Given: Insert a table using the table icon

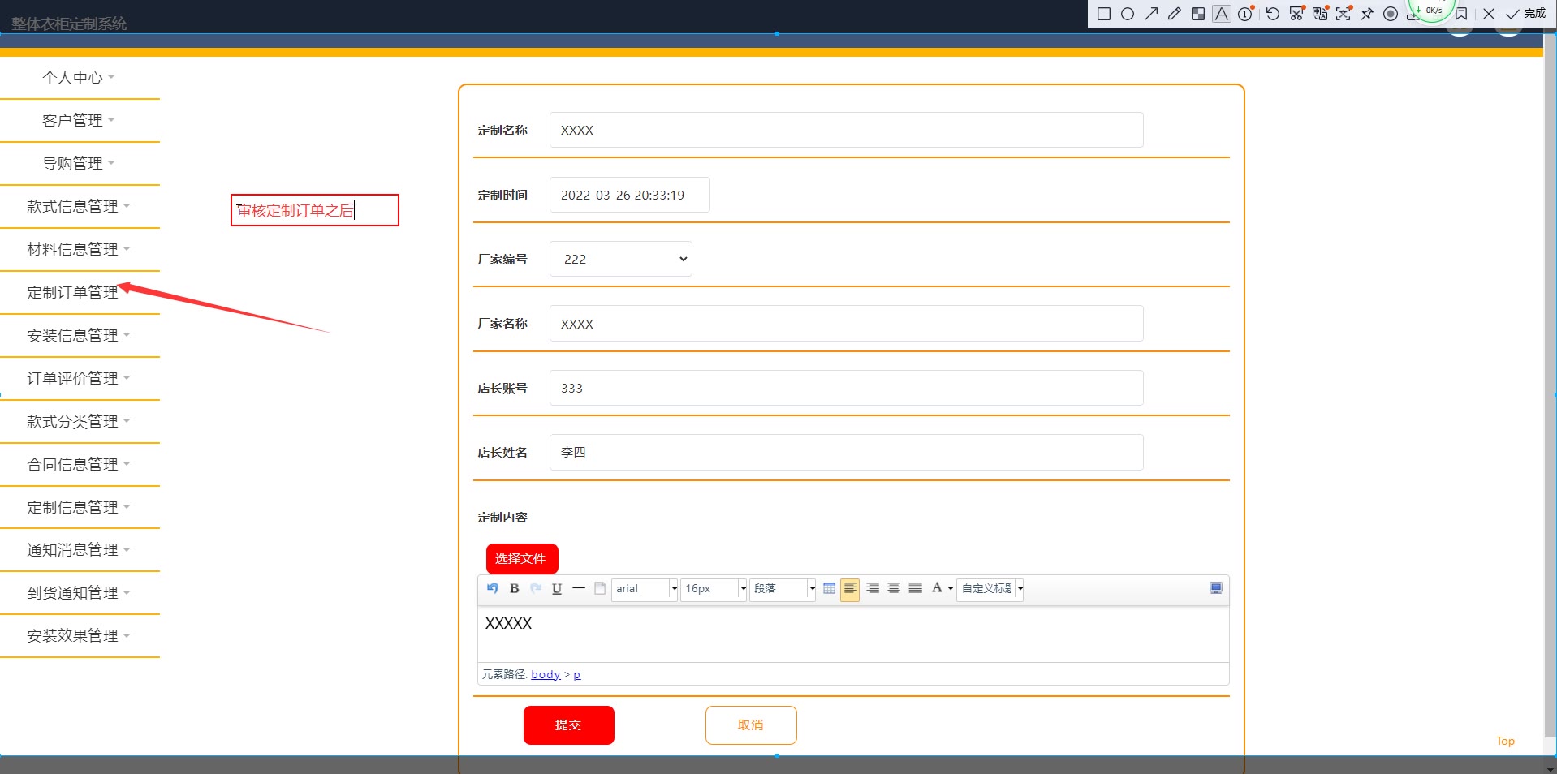Looking at the screenshot, I should coord(829,589).
